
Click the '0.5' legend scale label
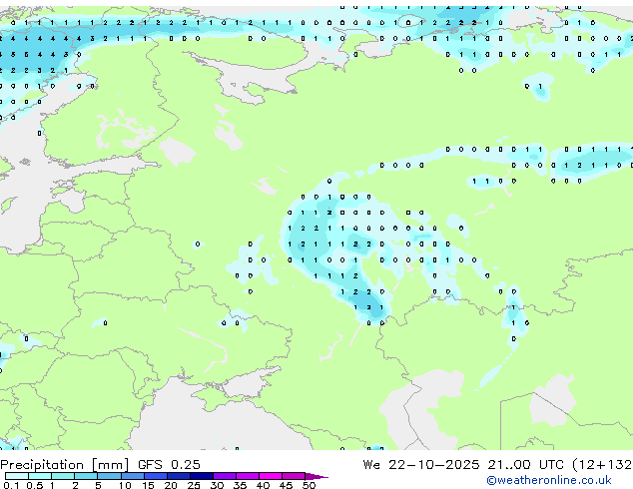pos(34,485)
